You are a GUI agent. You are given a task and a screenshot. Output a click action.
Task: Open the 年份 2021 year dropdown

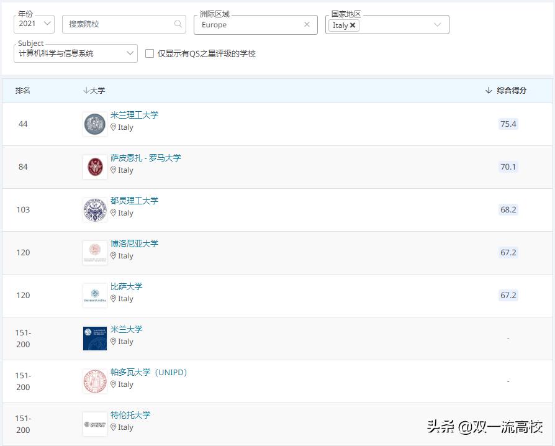pyautogui.click(x=34, y=24)
